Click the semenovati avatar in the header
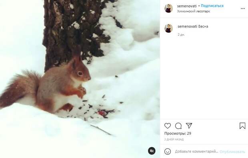The width and height of the screenshot is (248, 158). click(169, 8)
